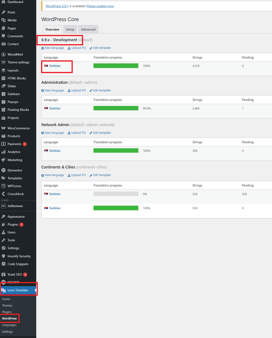Click the WPForms icon in sidebar
The height and width of the screenshot is (338, 272).
[4, 186]
